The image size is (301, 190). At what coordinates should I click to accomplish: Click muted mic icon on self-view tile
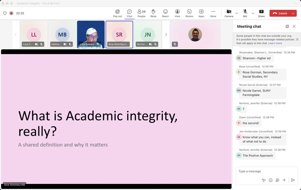point(175,44)
